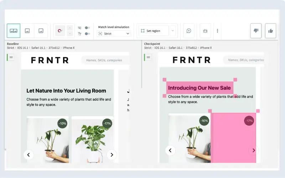Click baseline monstera plant product image
The width and height of the screenshot is (285, 178).
click(93, 140)
